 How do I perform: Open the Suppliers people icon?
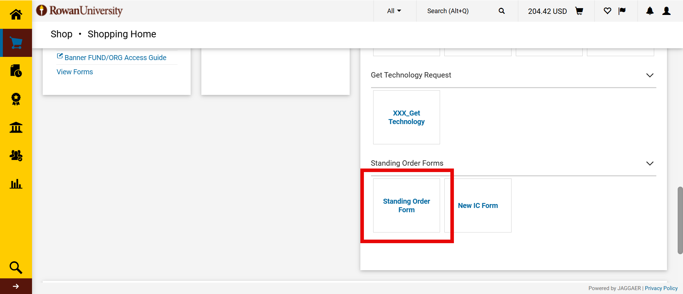click(x=16, y=156)
